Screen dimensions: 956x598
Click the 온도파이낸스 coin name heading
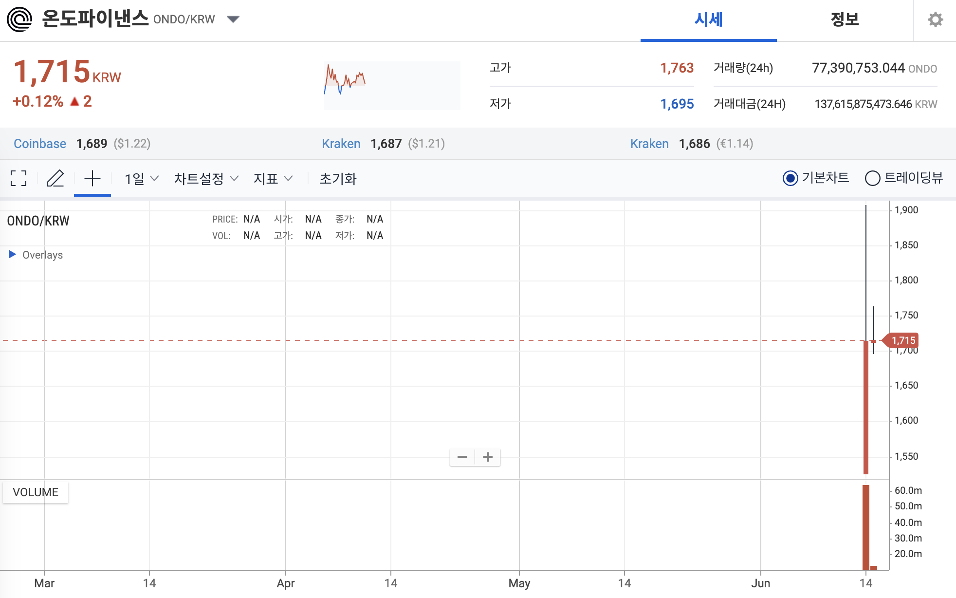click(95, 19)
